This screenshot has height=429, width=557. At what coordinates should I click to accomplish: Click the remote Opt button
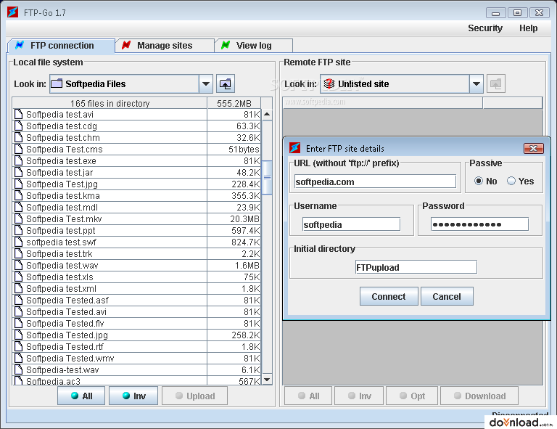(412, 396)
